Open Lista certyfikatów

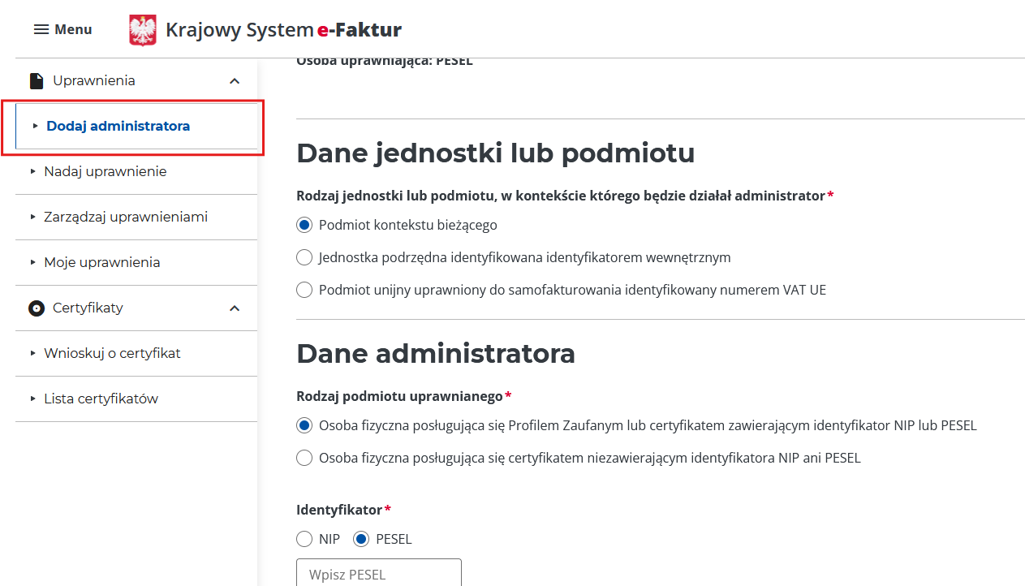point(101,399)
